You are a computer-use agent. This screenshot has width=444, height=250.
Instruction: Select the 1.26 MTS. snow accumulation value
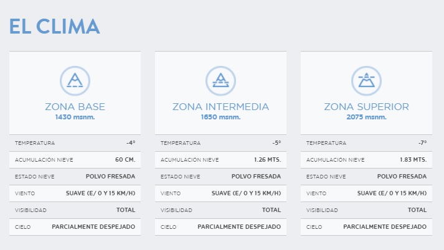point(267,160)
